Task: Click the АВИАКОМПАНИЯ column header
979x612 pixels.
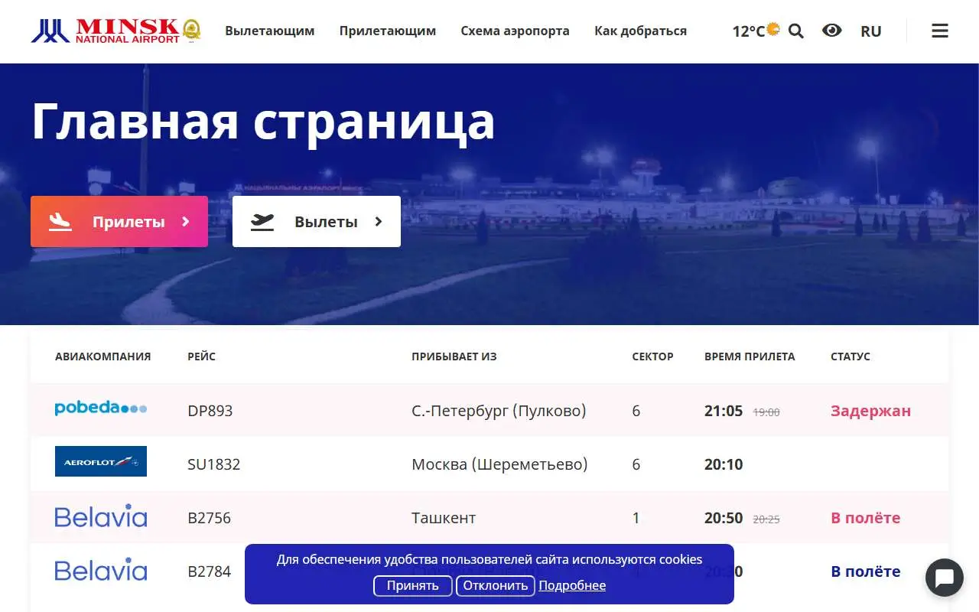Action: tap(102, 356)
